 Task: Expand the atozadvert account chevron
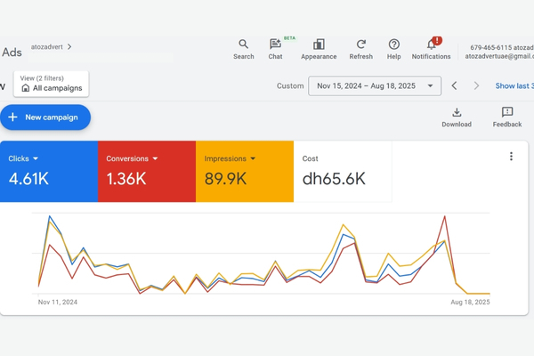(x=69, y=46)
